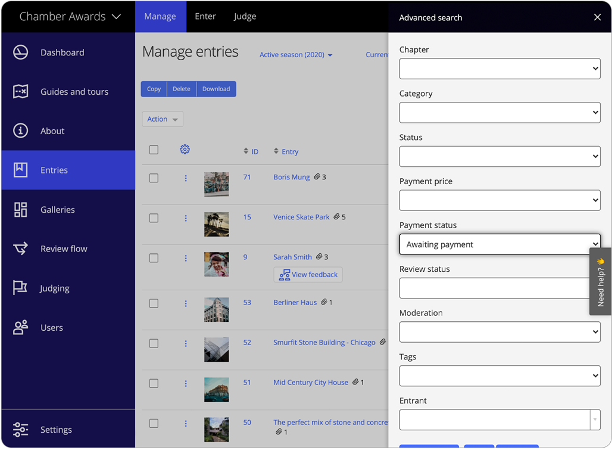The image size is (612, 450).
Task: Open the Payment status dropdown
Action: pos(499,244)
